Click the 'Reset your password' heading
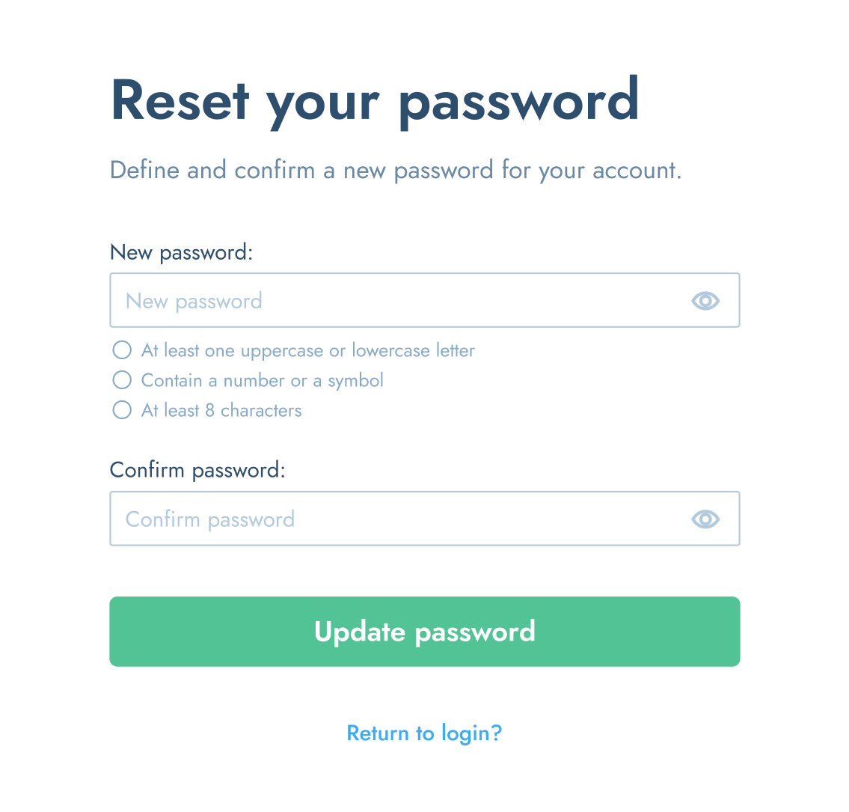The width and height of the screenshot is (849, 812). pos(375,103)
